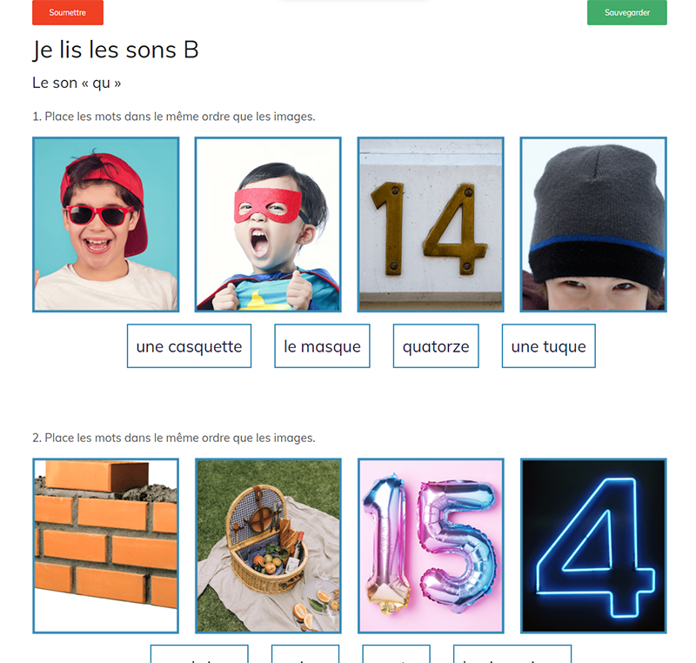Click the green Sauvegarder button
This screenshot has width=696, height=663.
(626, 12)
